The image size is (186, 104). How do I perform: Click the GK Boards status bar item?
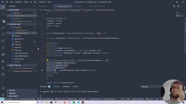pos(83,99)
